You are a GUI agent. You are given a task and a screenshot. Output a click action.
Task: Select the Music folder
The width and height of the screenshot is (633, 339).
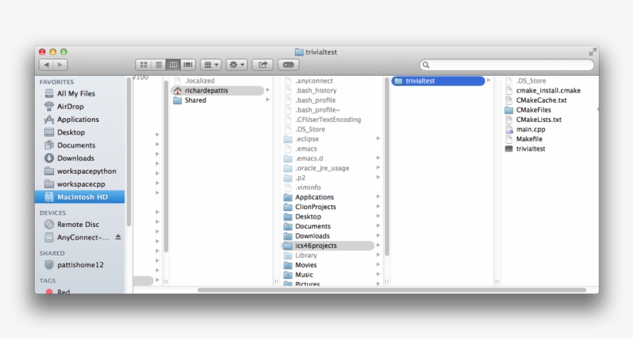pyautogui.click(x=304, y=275)
